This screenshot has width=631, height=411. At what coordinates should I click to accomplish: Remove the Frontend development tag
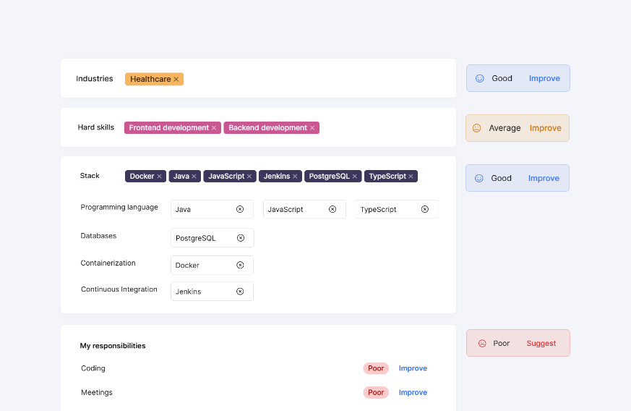tap(214, 128)
